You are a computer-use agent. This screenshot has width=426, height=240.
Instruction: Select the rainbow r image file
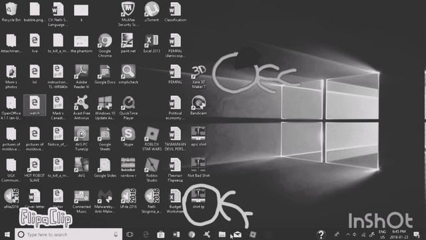tap(128, 168)
